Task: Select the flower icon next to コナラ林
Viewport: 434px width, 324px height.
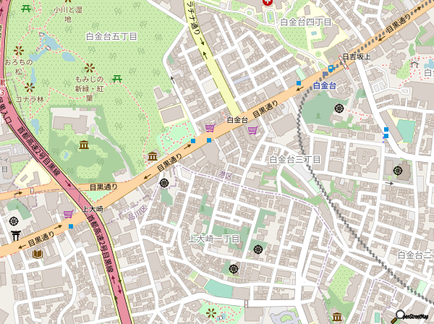Action: tap(30, 88)
